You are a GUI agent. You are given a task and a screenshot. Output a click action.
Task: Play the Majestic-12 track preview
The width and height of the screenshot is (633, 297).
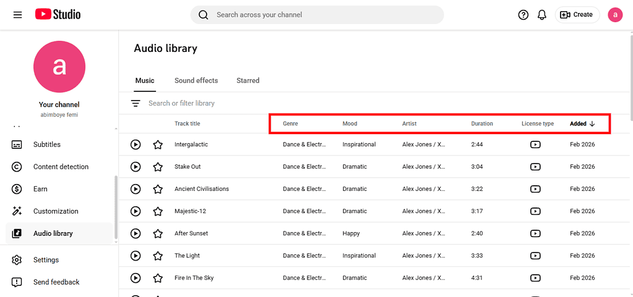click(x=136, y=211)
